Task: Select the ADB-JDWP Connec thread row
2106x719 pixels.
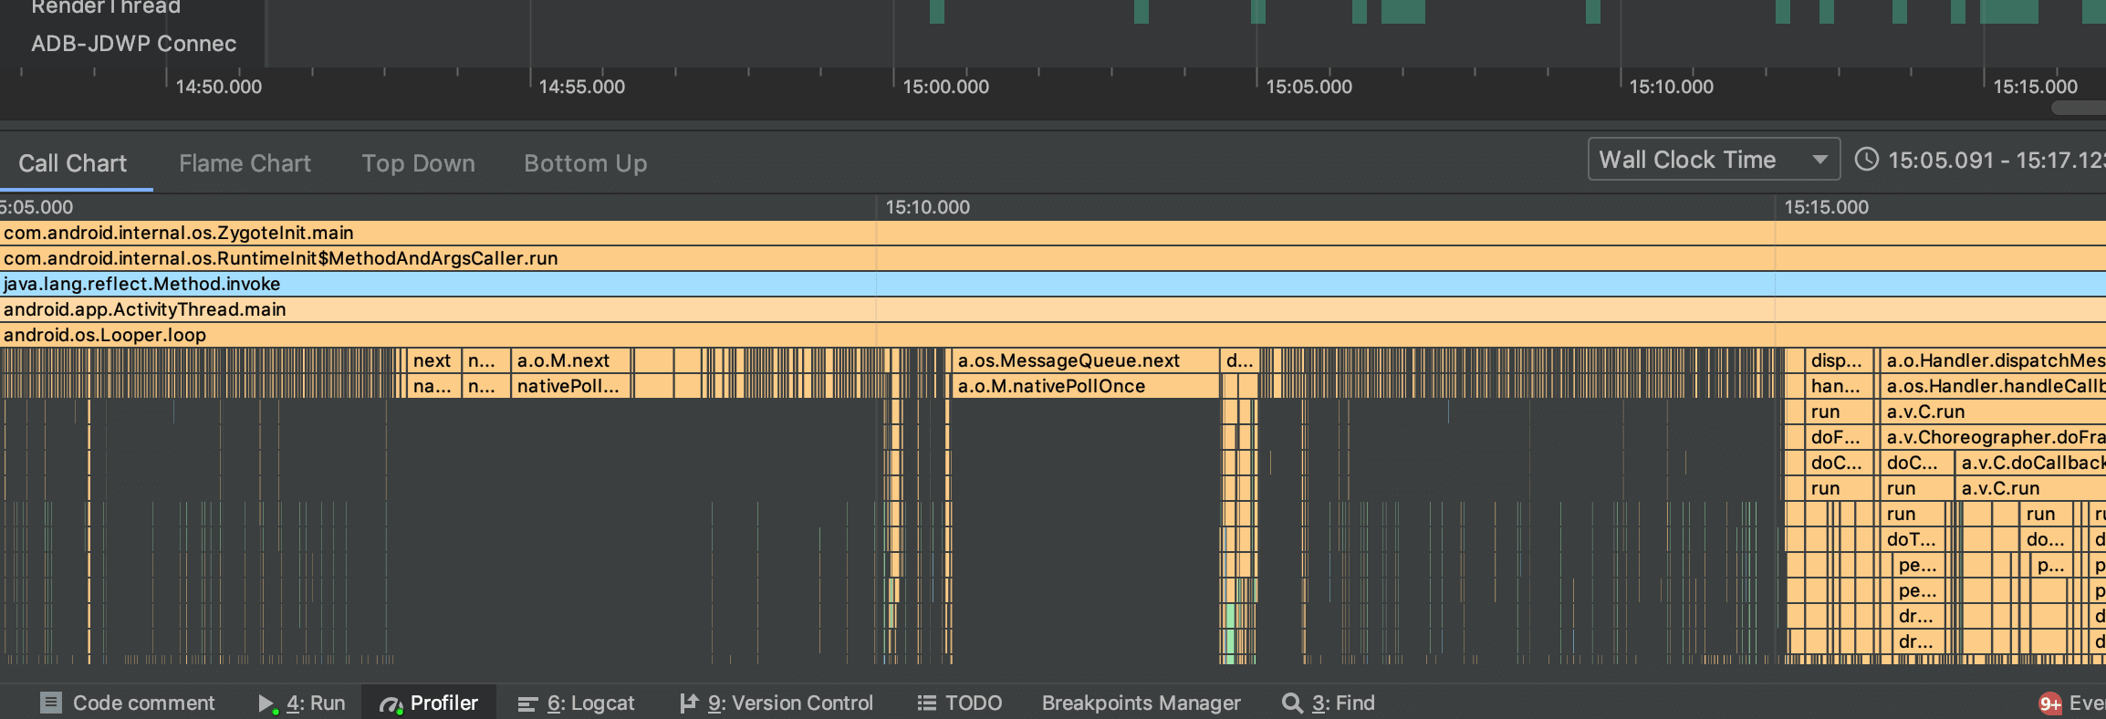Action: (x=133, y=44)
